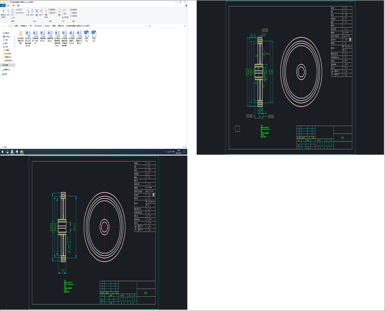
Task: Click the Rename icon next to Delete
Action: [41, 11]
